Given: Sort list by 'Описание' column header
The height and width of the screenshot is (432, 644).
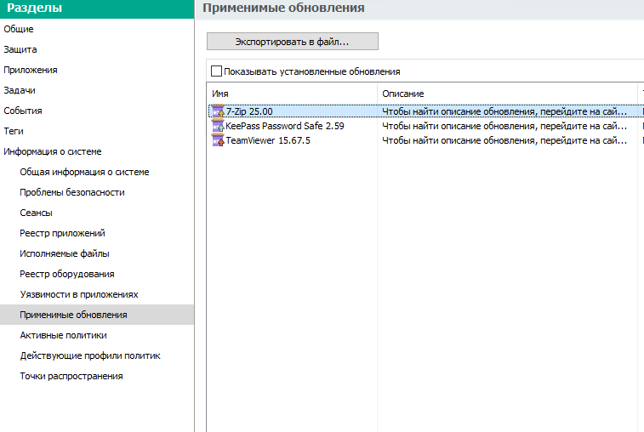Looking at the screenshot, I should [507, 94].
